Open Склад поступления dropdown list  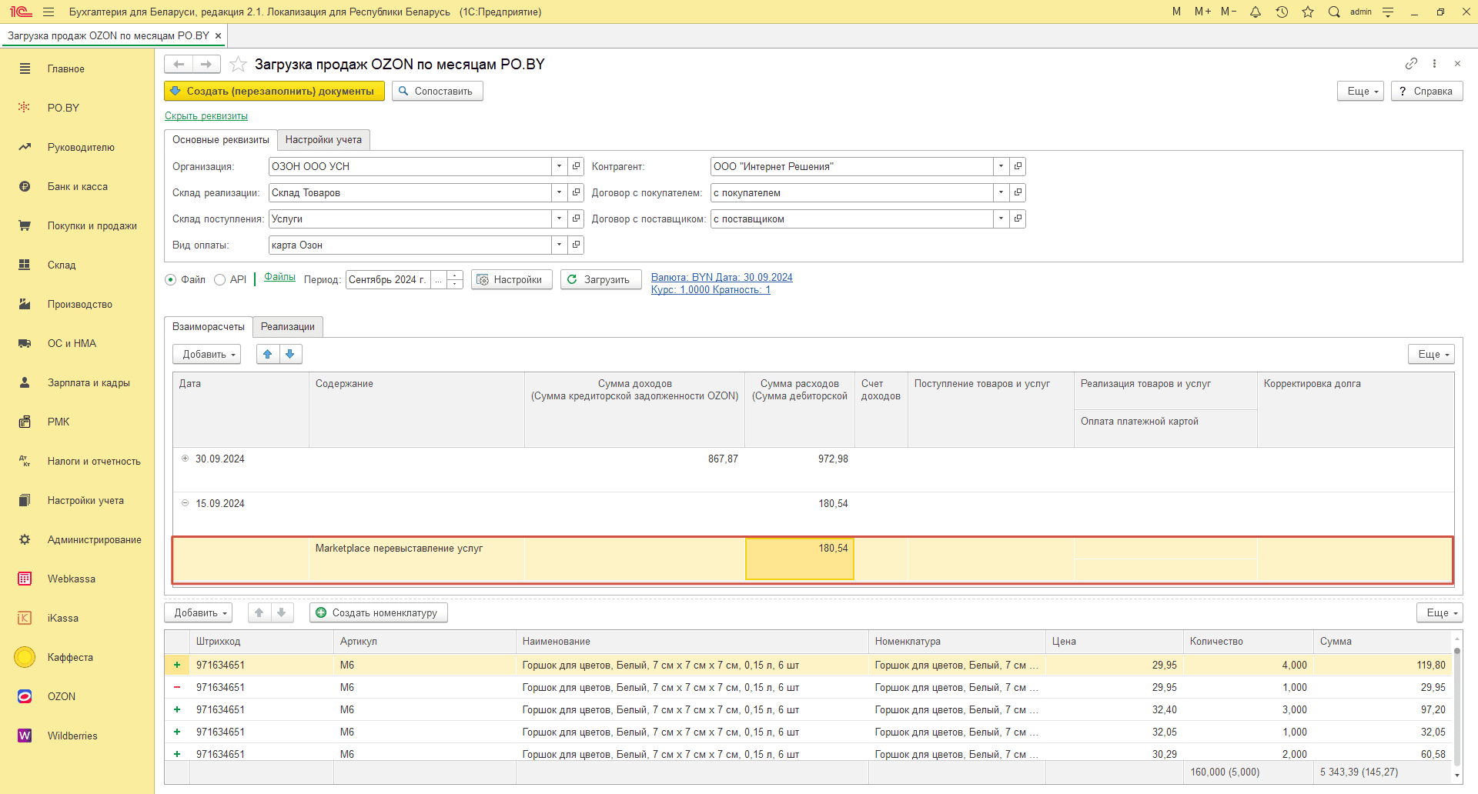[x=560, y=219]
